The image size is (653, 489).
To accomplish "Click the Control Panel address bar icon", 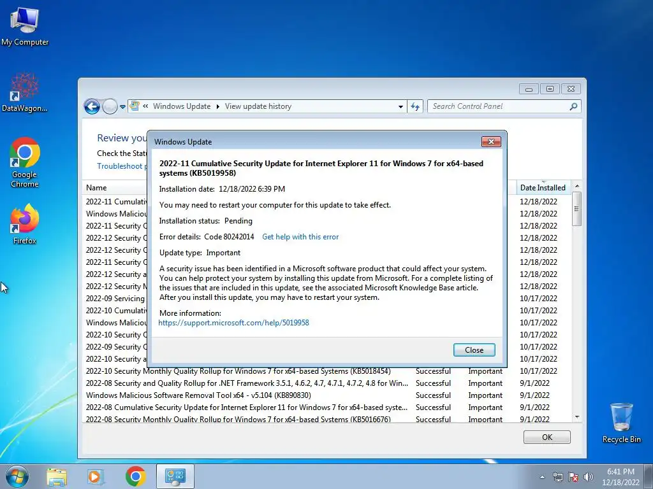I will 135,106.
